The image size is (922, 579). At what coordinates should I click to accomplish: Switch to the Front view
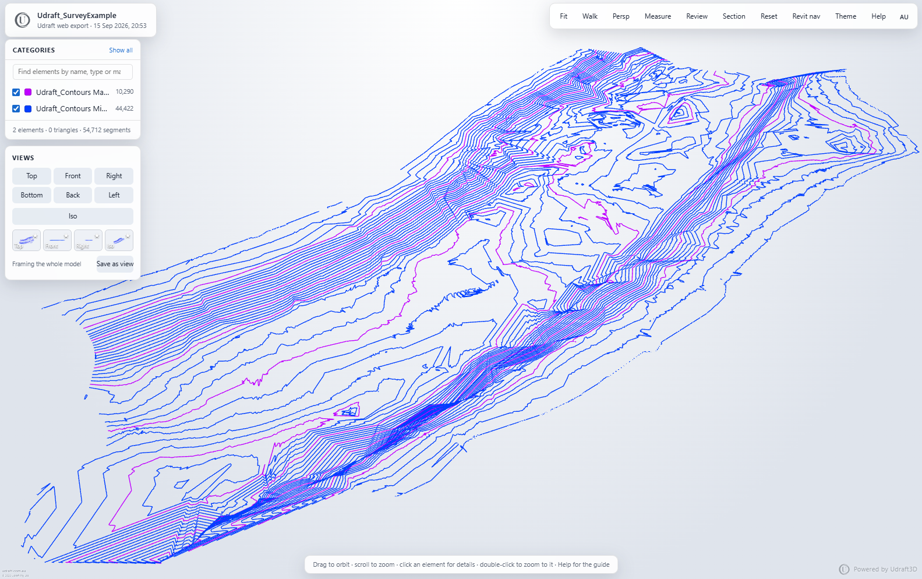pyautogui.click(x=73, y=176)
